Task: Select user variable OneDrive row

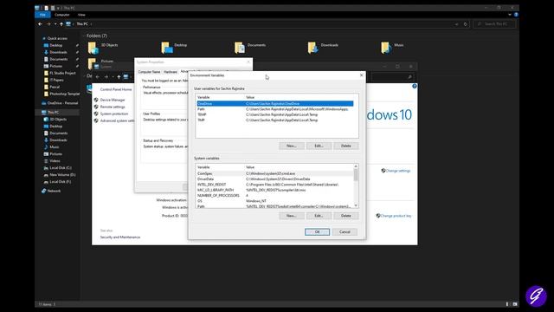Action: (275, 104)
